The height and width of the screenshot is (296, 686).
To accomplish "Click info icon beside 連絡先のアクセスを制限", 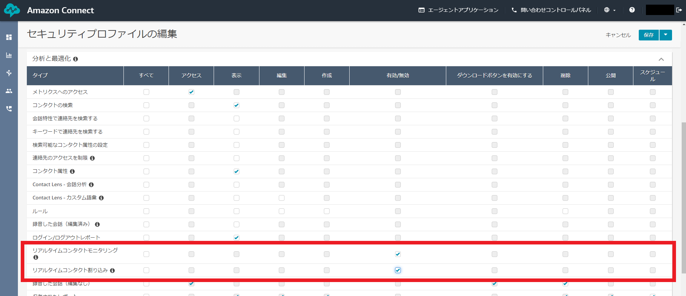I will click(92, 158).
